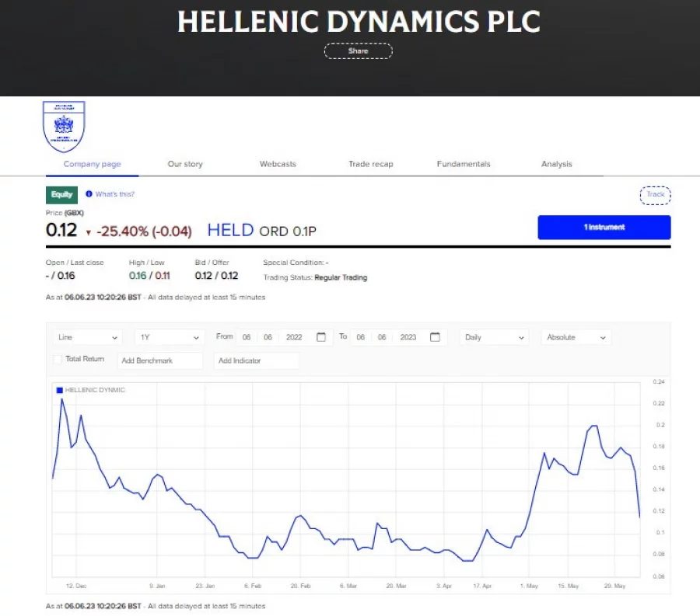Click the Equity instrument badge
This screenshot has height=616, width=700.
pos(61,194)
